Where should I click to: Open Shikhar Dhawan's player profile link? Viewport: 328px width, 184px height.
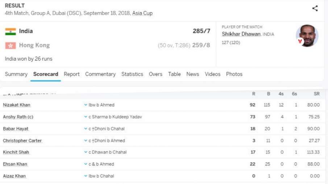tap(241, 34)
